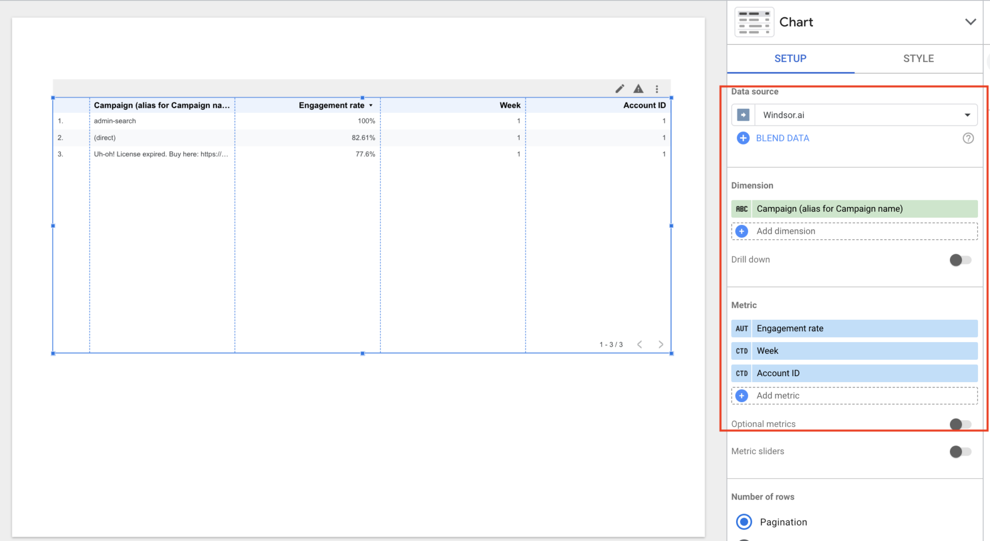Click the pencil edit icon above table

coord(619,89)
